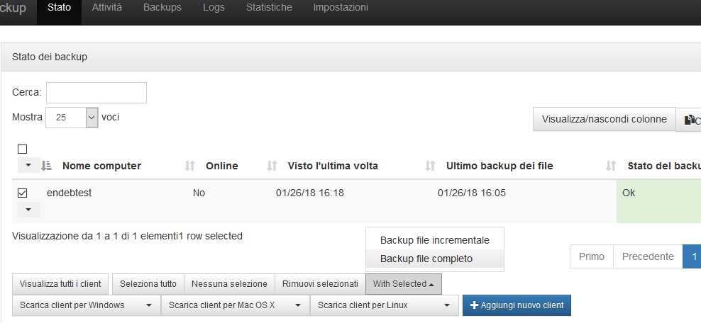Open the endebtest row action dropdown arrow
Viewport: 701px width, 323px height.
click(28, 210)
